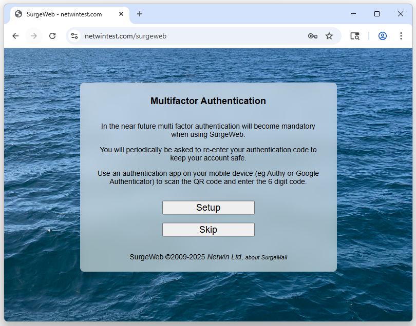Open the about SurgeMail link
This screenshot has width=416, height=326.
pos(266,257)
